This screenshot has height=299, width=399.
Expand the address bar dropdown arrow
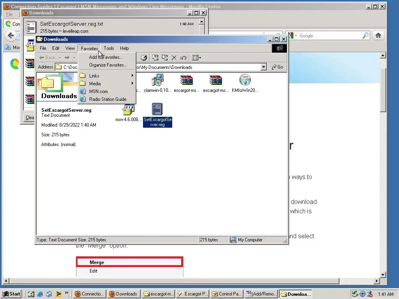tap(264, 67)
